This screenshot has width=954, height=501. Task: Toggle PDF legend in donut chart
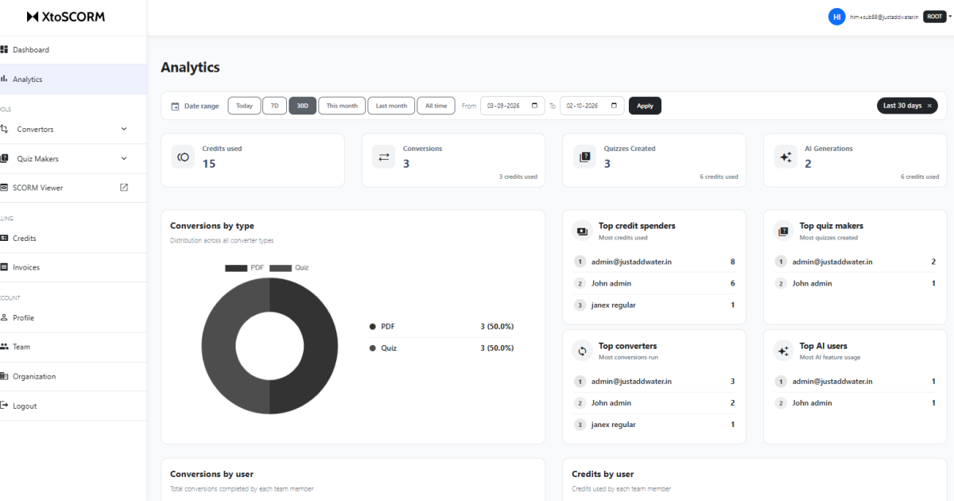(x=244, y=268)
